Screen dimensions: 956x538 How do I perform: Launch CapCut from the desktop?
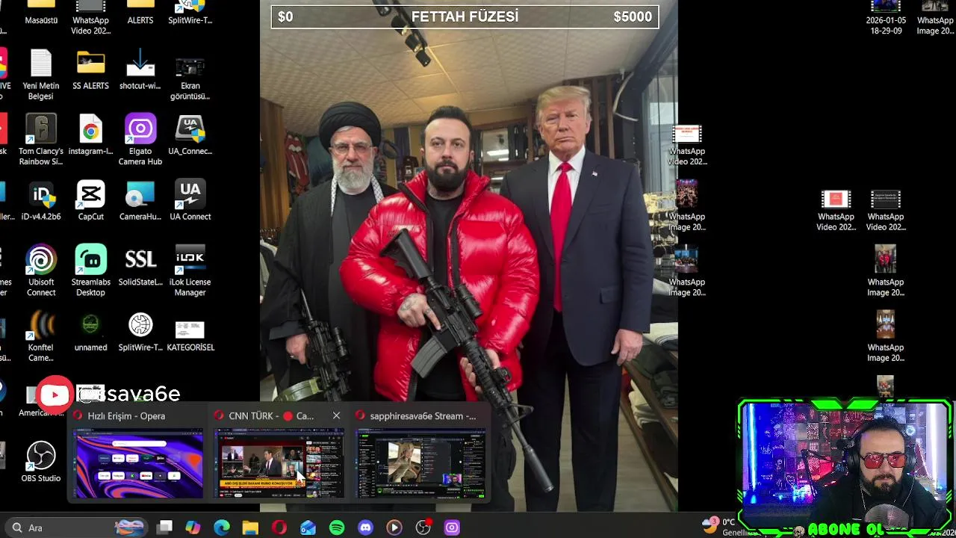coord(90,200)
